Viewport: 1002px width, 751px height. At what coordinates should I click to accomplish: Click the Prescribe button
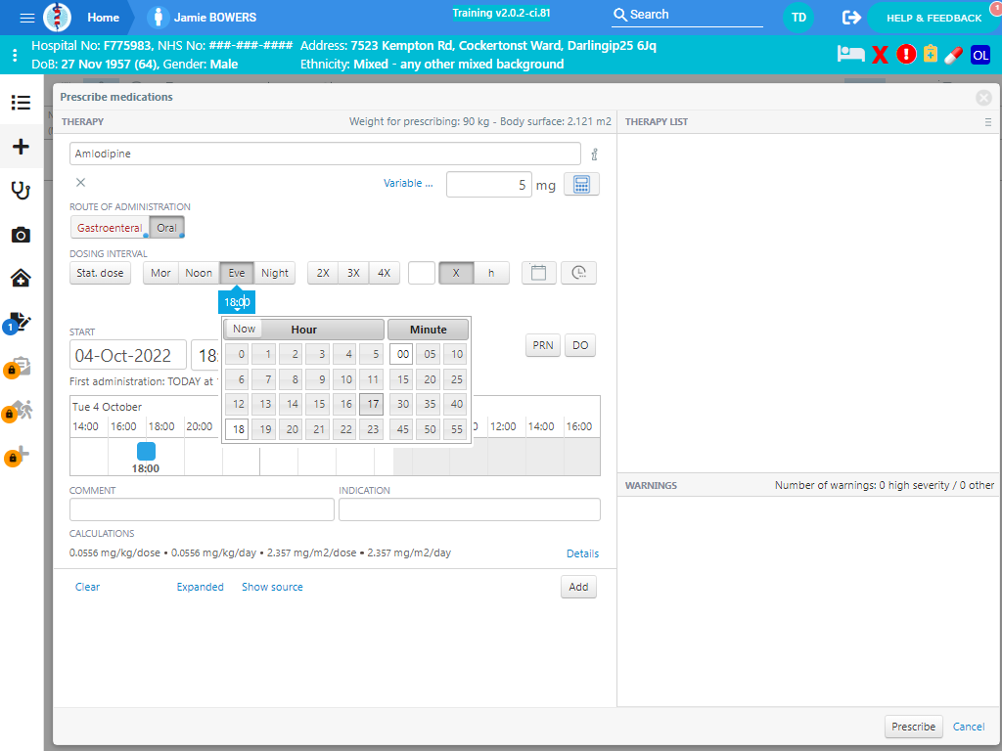tap(913, 727)
